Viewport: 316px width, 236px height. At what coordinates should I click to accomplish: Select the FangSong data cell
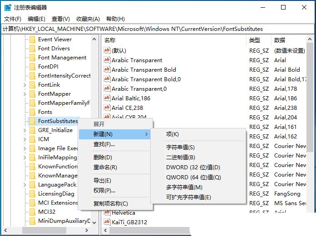(287, 194)
